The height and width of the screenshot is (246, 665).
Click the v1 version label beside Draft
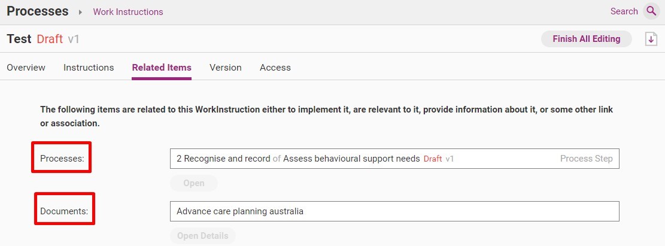point(74,39)
